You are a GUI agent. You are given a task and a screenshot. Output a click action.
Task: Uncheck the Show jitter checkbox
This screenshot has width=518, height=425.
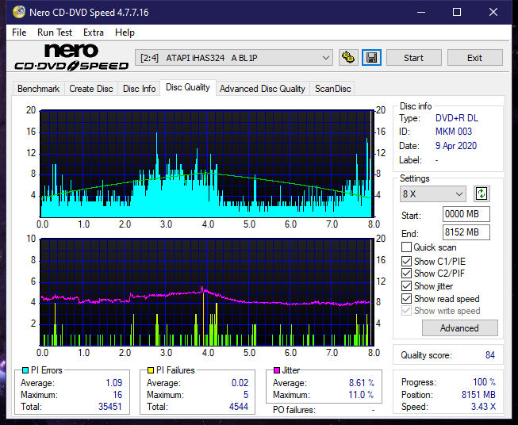(407, 286)
